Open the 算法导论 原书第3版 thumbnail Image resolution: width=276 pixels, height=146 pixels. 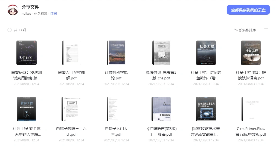161,53
